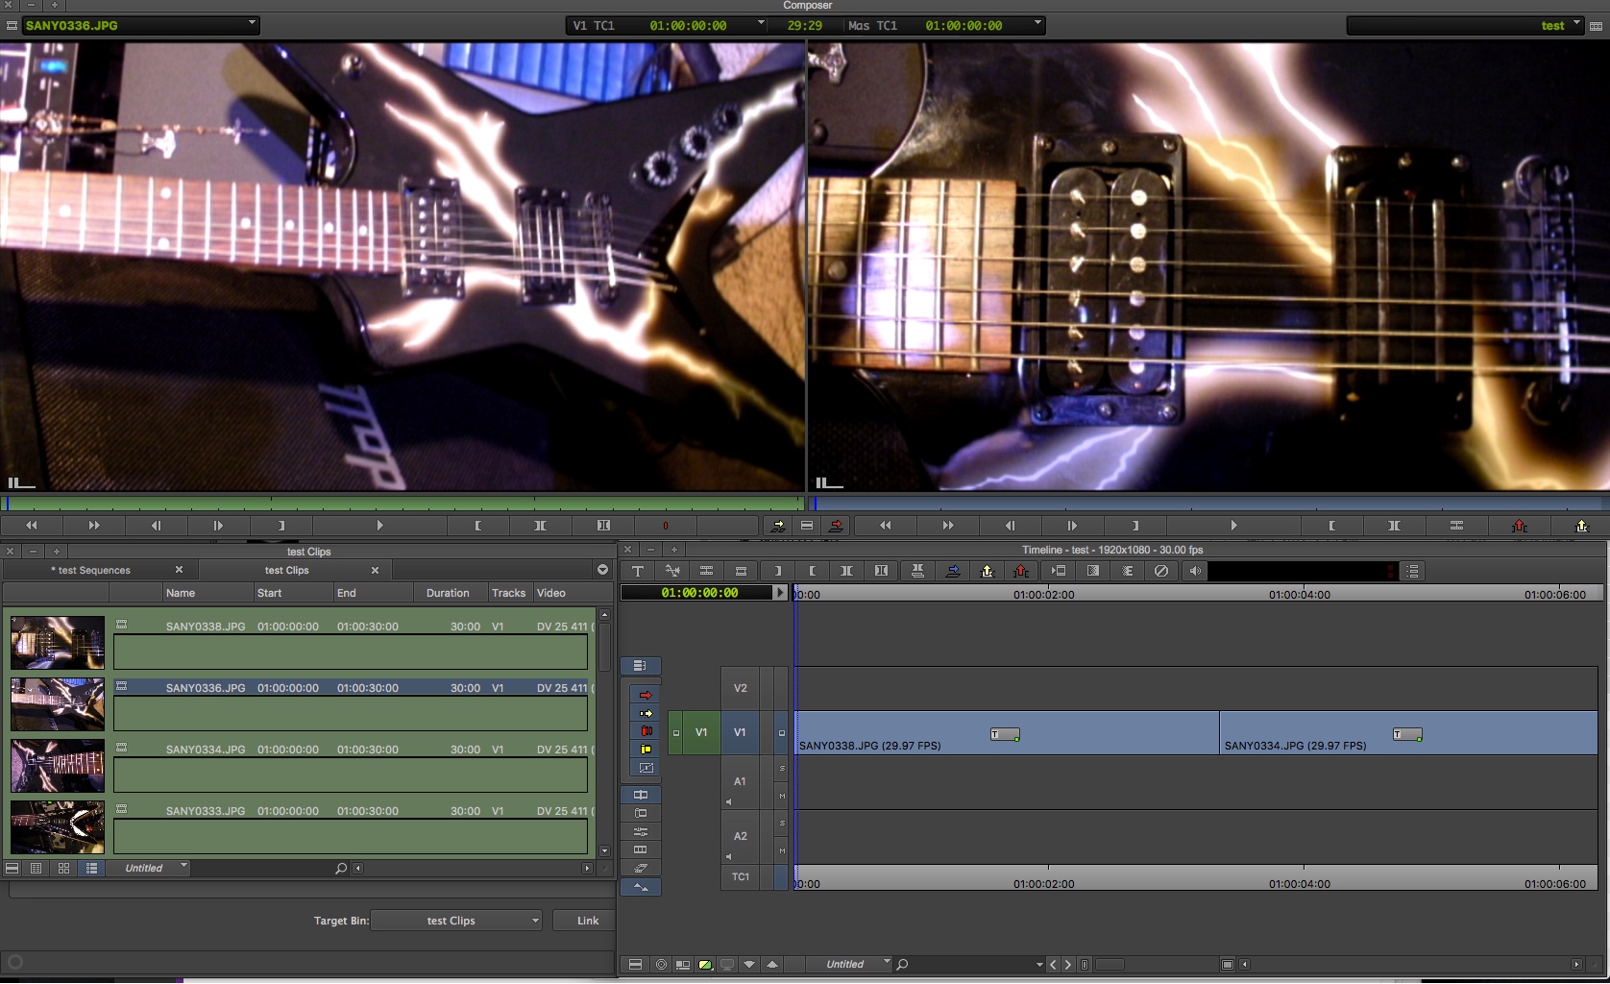This screenshot has width=1610, height=984.
Task: Step forward one frame in source monitor
Action: point(218,526)
